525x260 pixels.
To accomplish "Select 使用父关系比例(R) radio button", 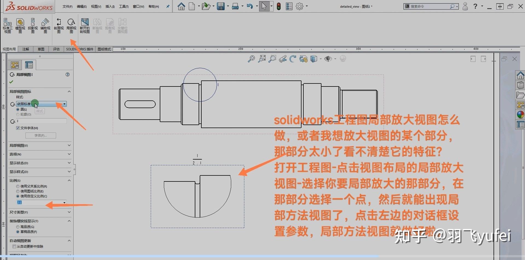I will coord(18,186).
